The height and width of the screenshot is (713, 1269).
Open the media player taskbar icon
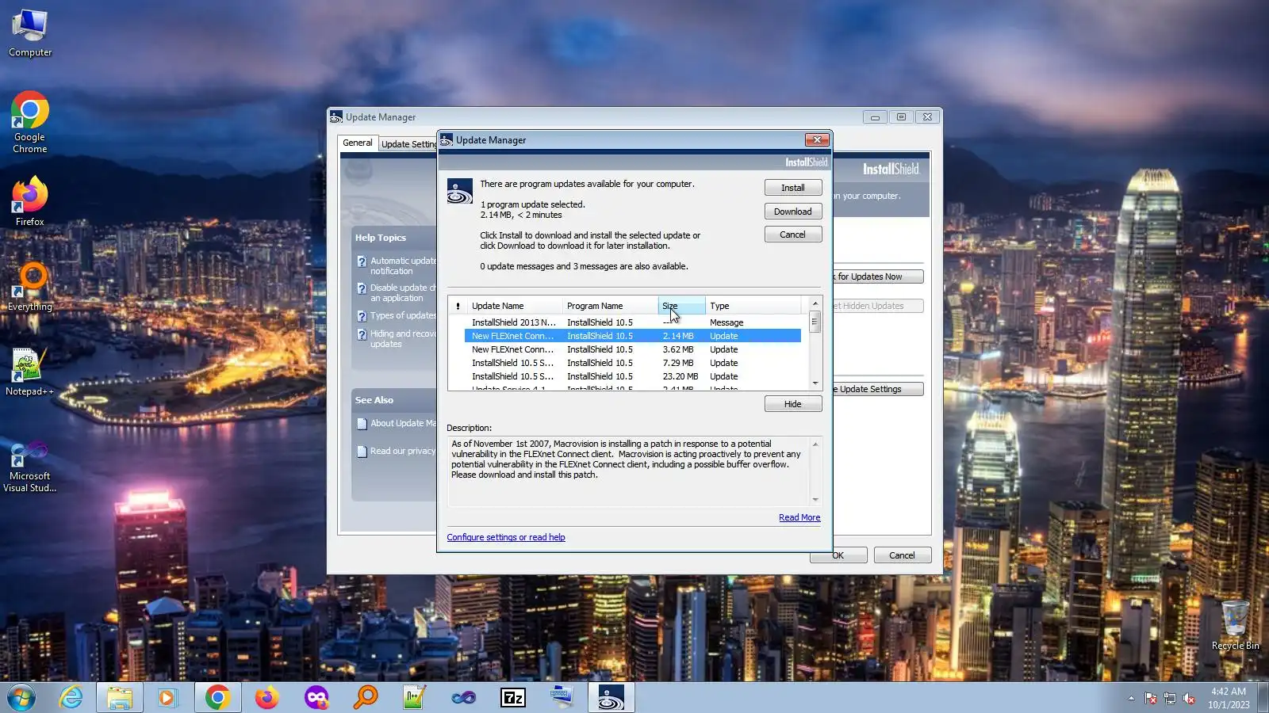pos(167,698)
